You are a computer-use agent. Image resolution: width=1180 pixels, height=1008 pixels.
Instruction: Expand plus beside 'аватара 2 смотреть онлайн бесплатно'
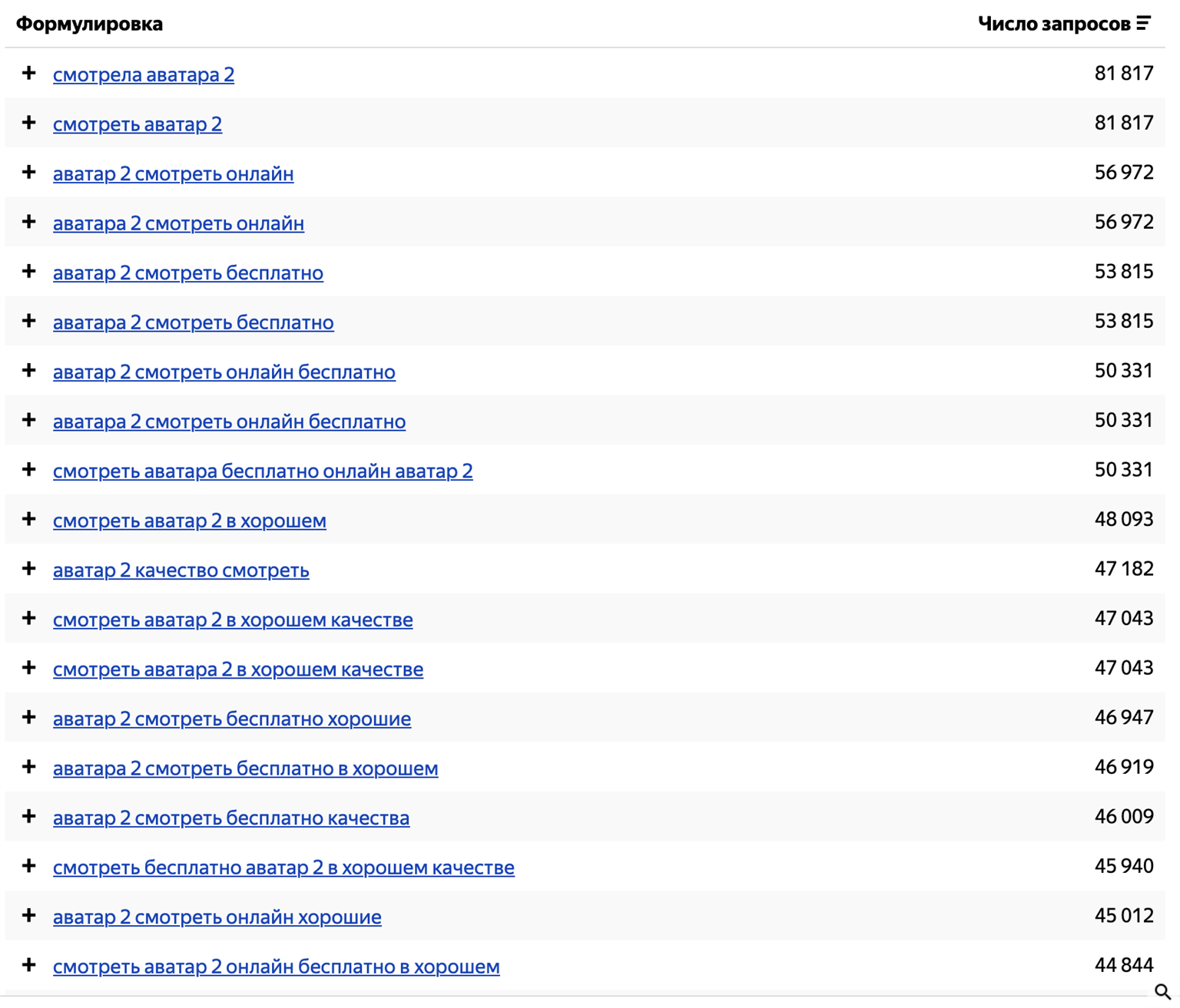pos(28,420)
